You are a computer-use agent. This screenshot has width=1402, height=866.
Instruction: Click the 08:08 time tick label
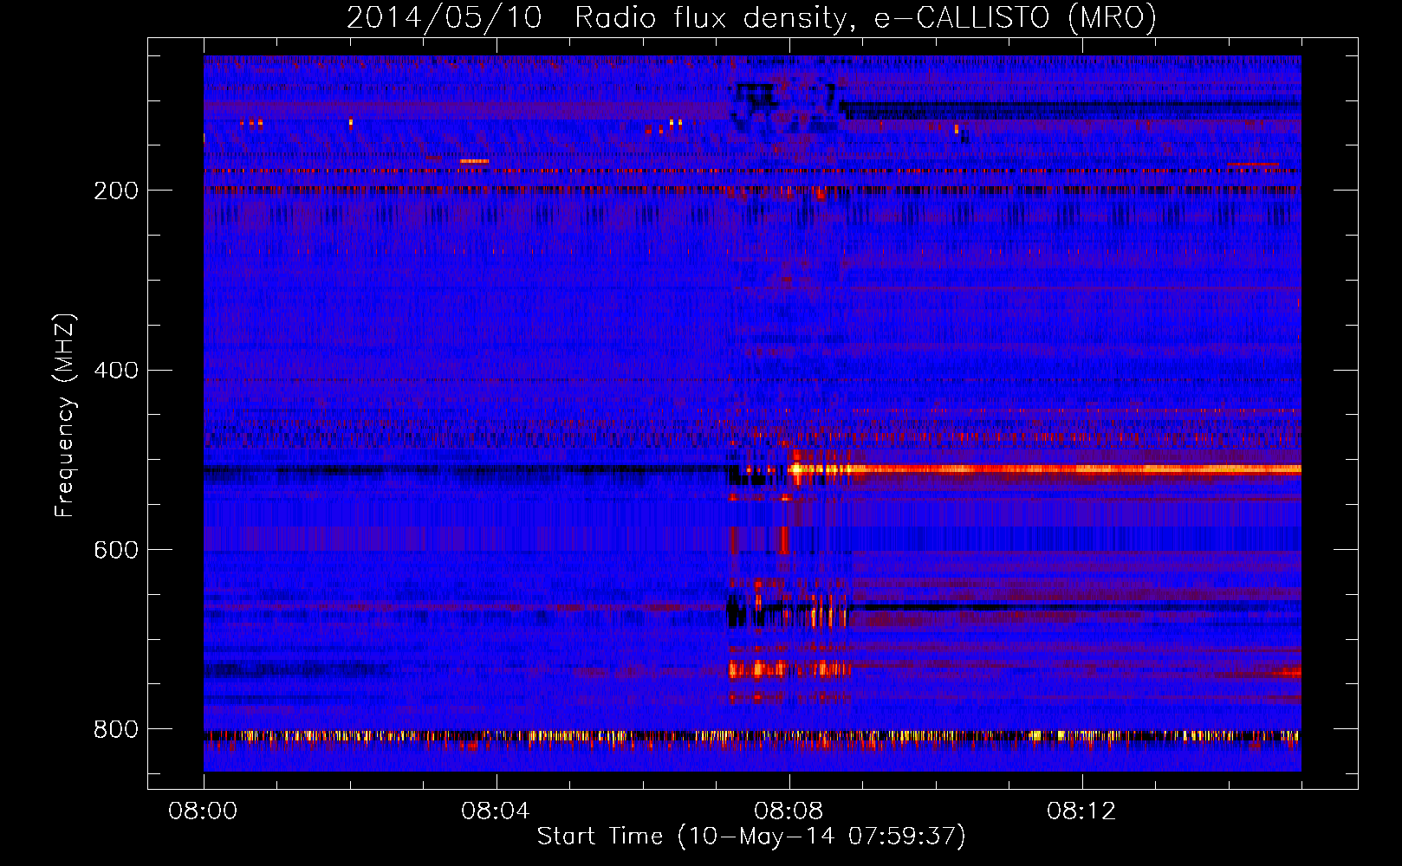789,811
